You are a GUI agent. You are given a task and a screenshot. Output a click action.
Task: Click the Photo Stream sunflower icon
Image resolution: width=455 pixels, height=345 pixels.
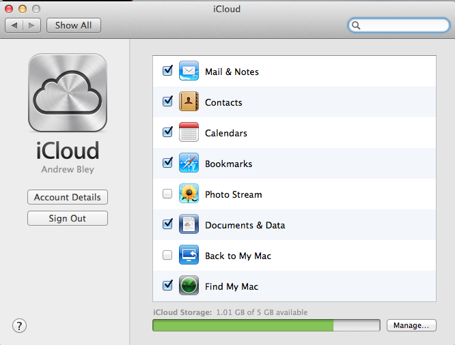[x=189, y=194]
